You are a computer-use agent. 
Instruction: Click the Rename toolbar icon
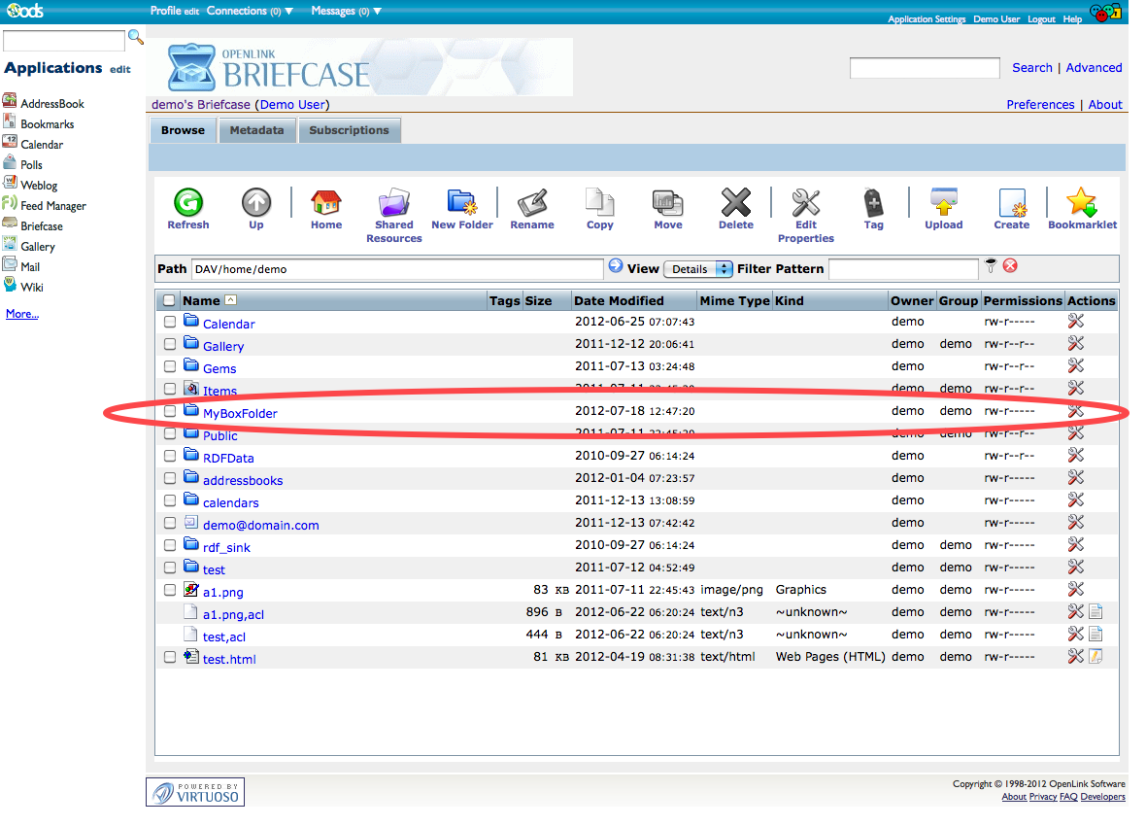531,203
